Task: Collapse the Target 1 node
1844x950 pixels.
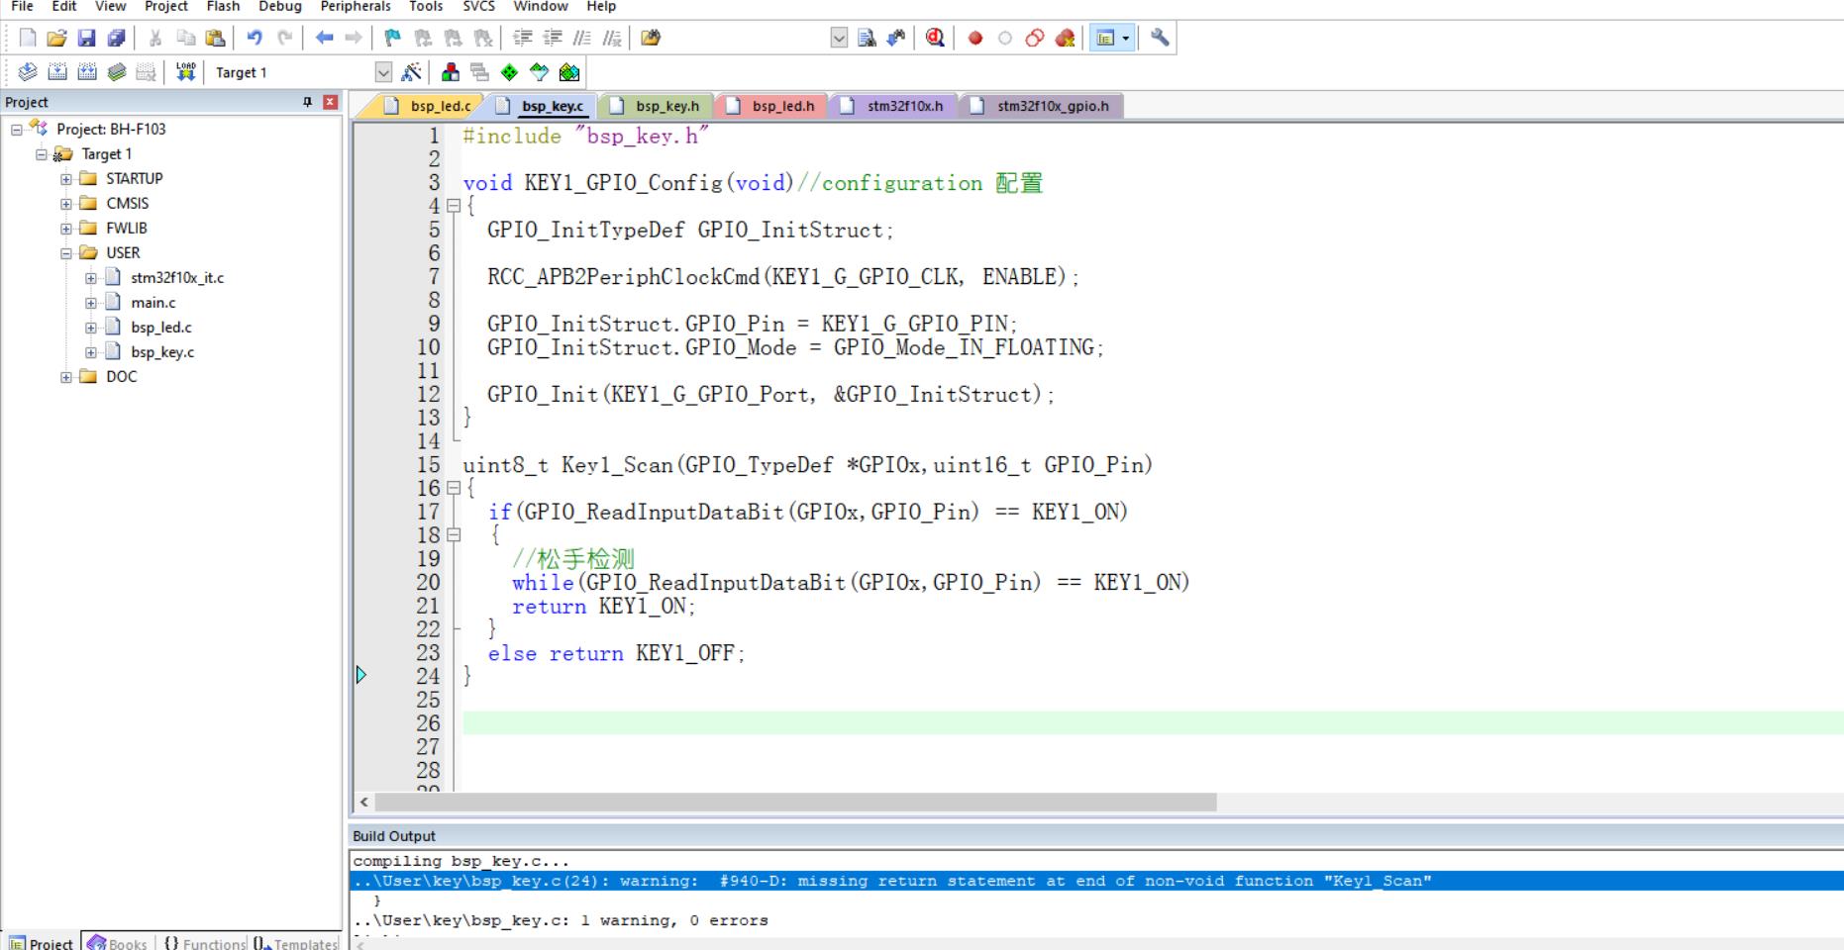Action: [42, 154]
